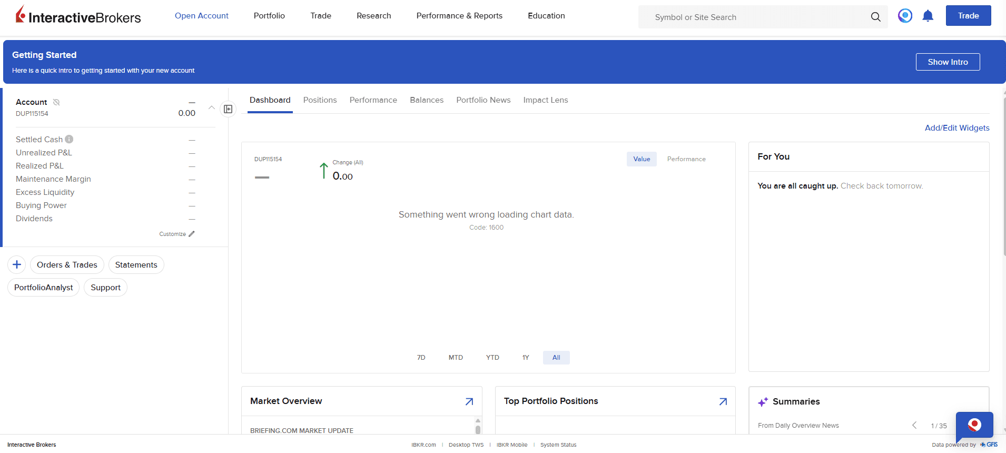Select the YTD chart range
Image resolution: width=1006 pixels, height=453 pixels.
(x=492, y=358)
